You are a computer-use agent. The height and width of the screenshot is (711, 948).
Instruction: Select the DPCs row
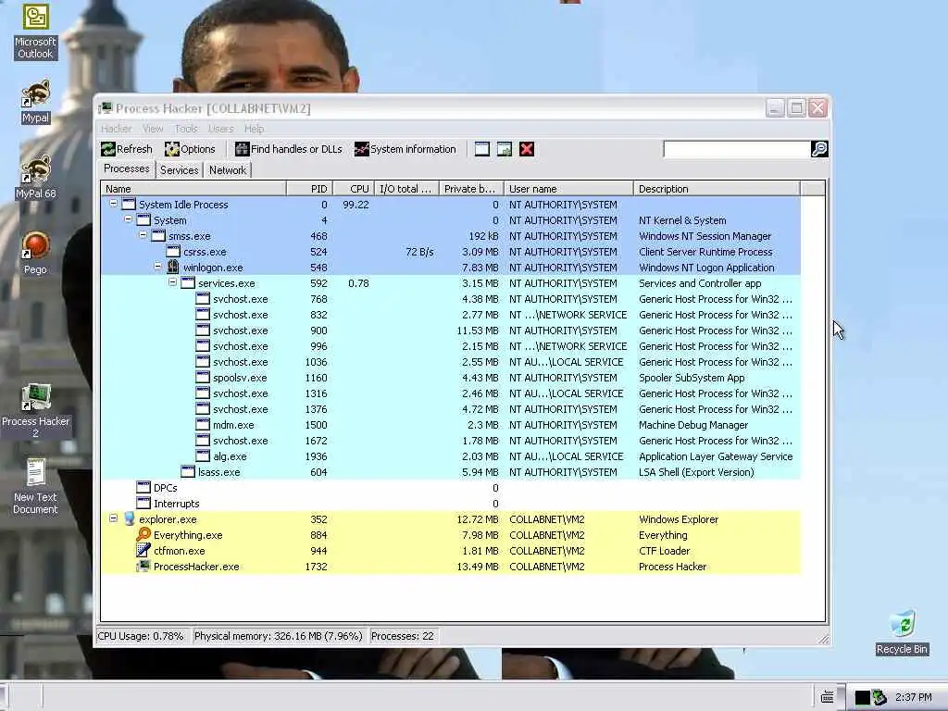click(x=451, y=487)
